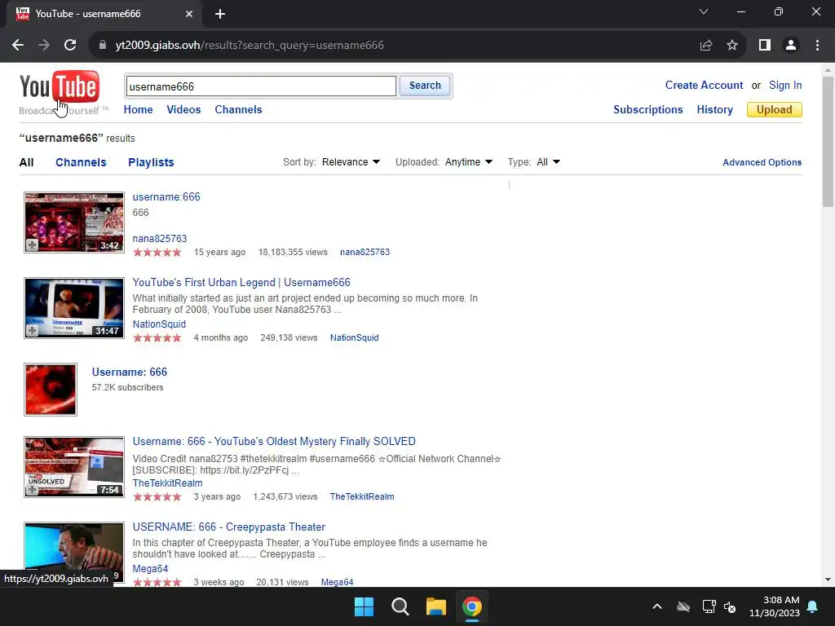Click the Sign In link
Viewport: 835px width, 626px height.
[x=785, y=85]
